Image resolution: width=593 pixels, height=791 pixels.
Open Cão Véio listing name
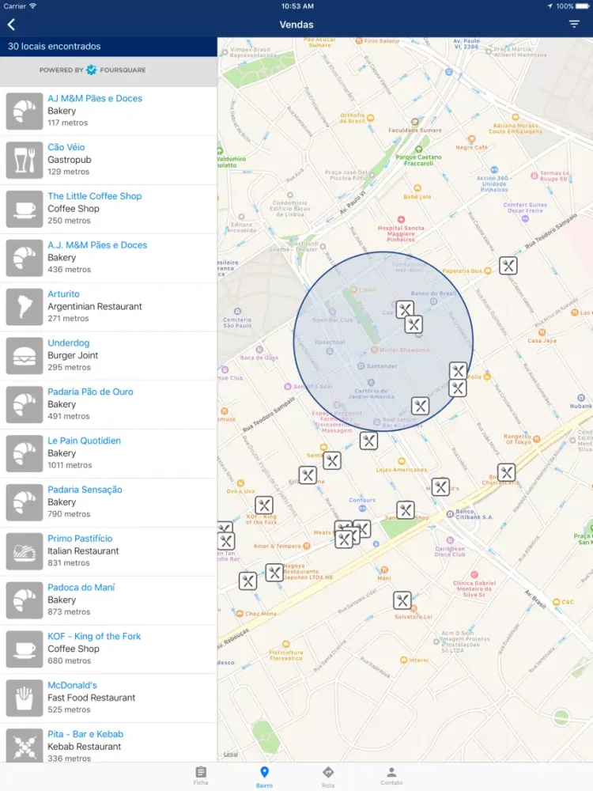(x=66, y=147)
